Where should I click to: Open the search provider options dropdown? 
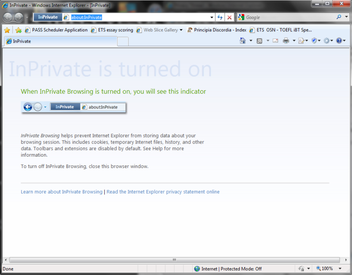point(346,17)
